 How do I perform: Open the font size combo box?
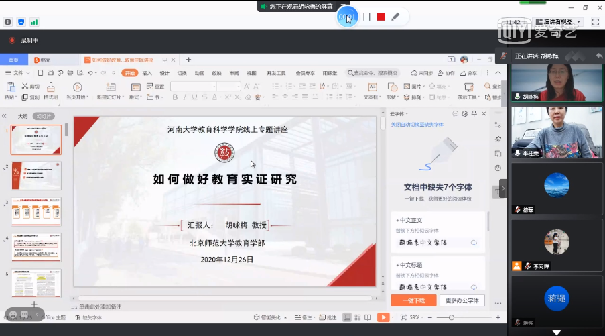[x=229, y=86]
